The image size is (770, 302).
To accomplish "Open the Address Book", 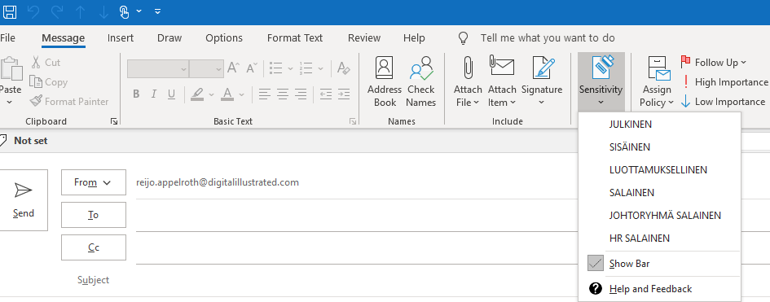I will click(385, 82).
